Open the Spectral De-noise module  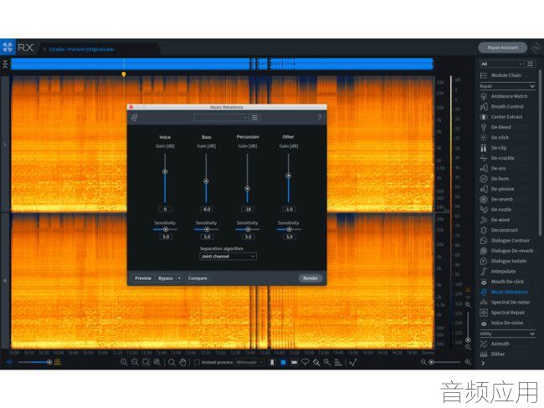[505, 303]
